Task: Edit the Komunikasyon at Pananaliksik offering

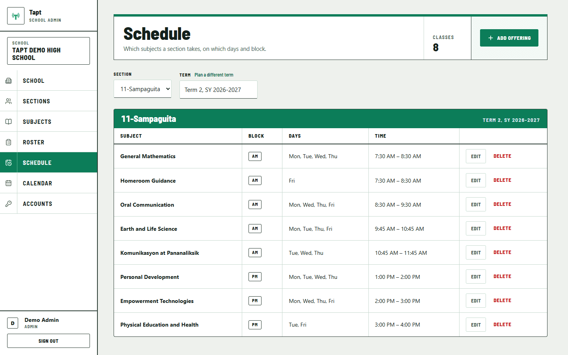Action: (x=476, y=252)
